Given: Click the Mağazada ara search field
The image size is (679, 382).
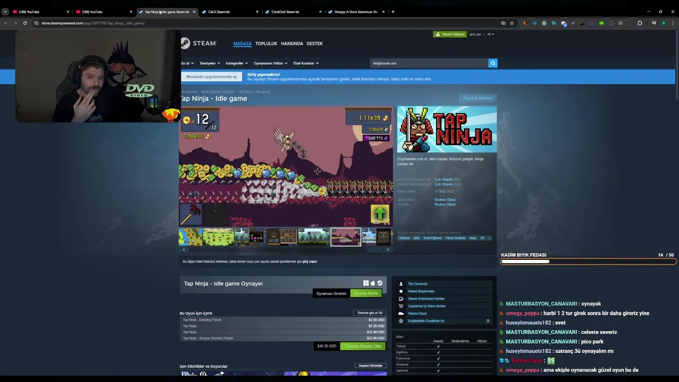Looking at the screenshot, I should [x=429, y=63].
